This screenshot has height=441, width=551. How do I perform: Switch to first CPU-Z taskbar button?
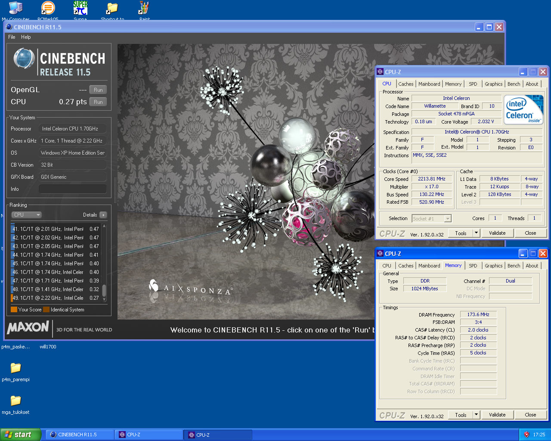coord(149,435)
